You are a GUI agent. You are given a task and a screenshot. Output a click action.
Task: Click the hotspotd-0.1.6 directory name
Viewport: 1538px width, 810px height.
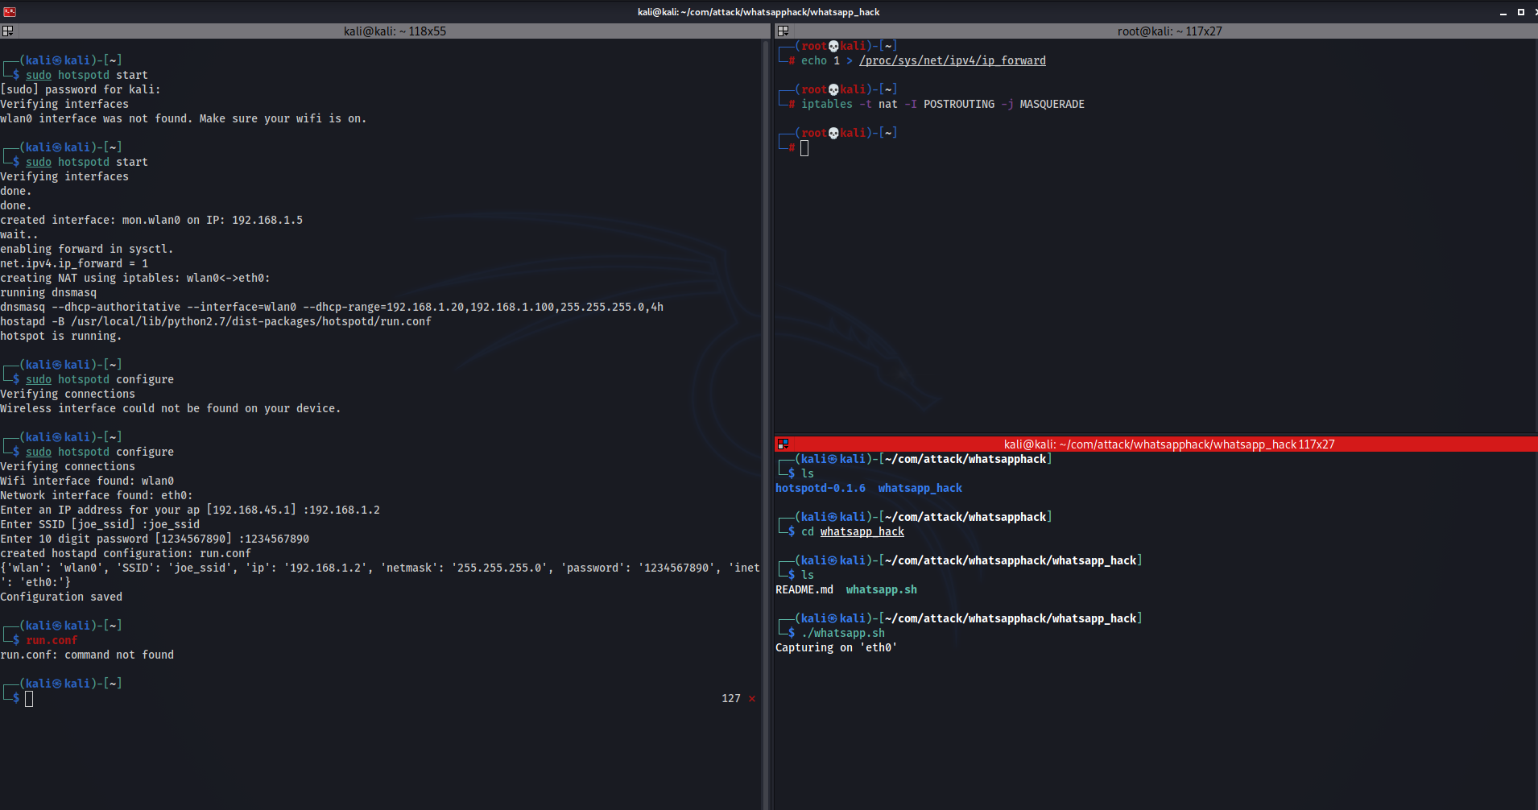coord(821,488)
